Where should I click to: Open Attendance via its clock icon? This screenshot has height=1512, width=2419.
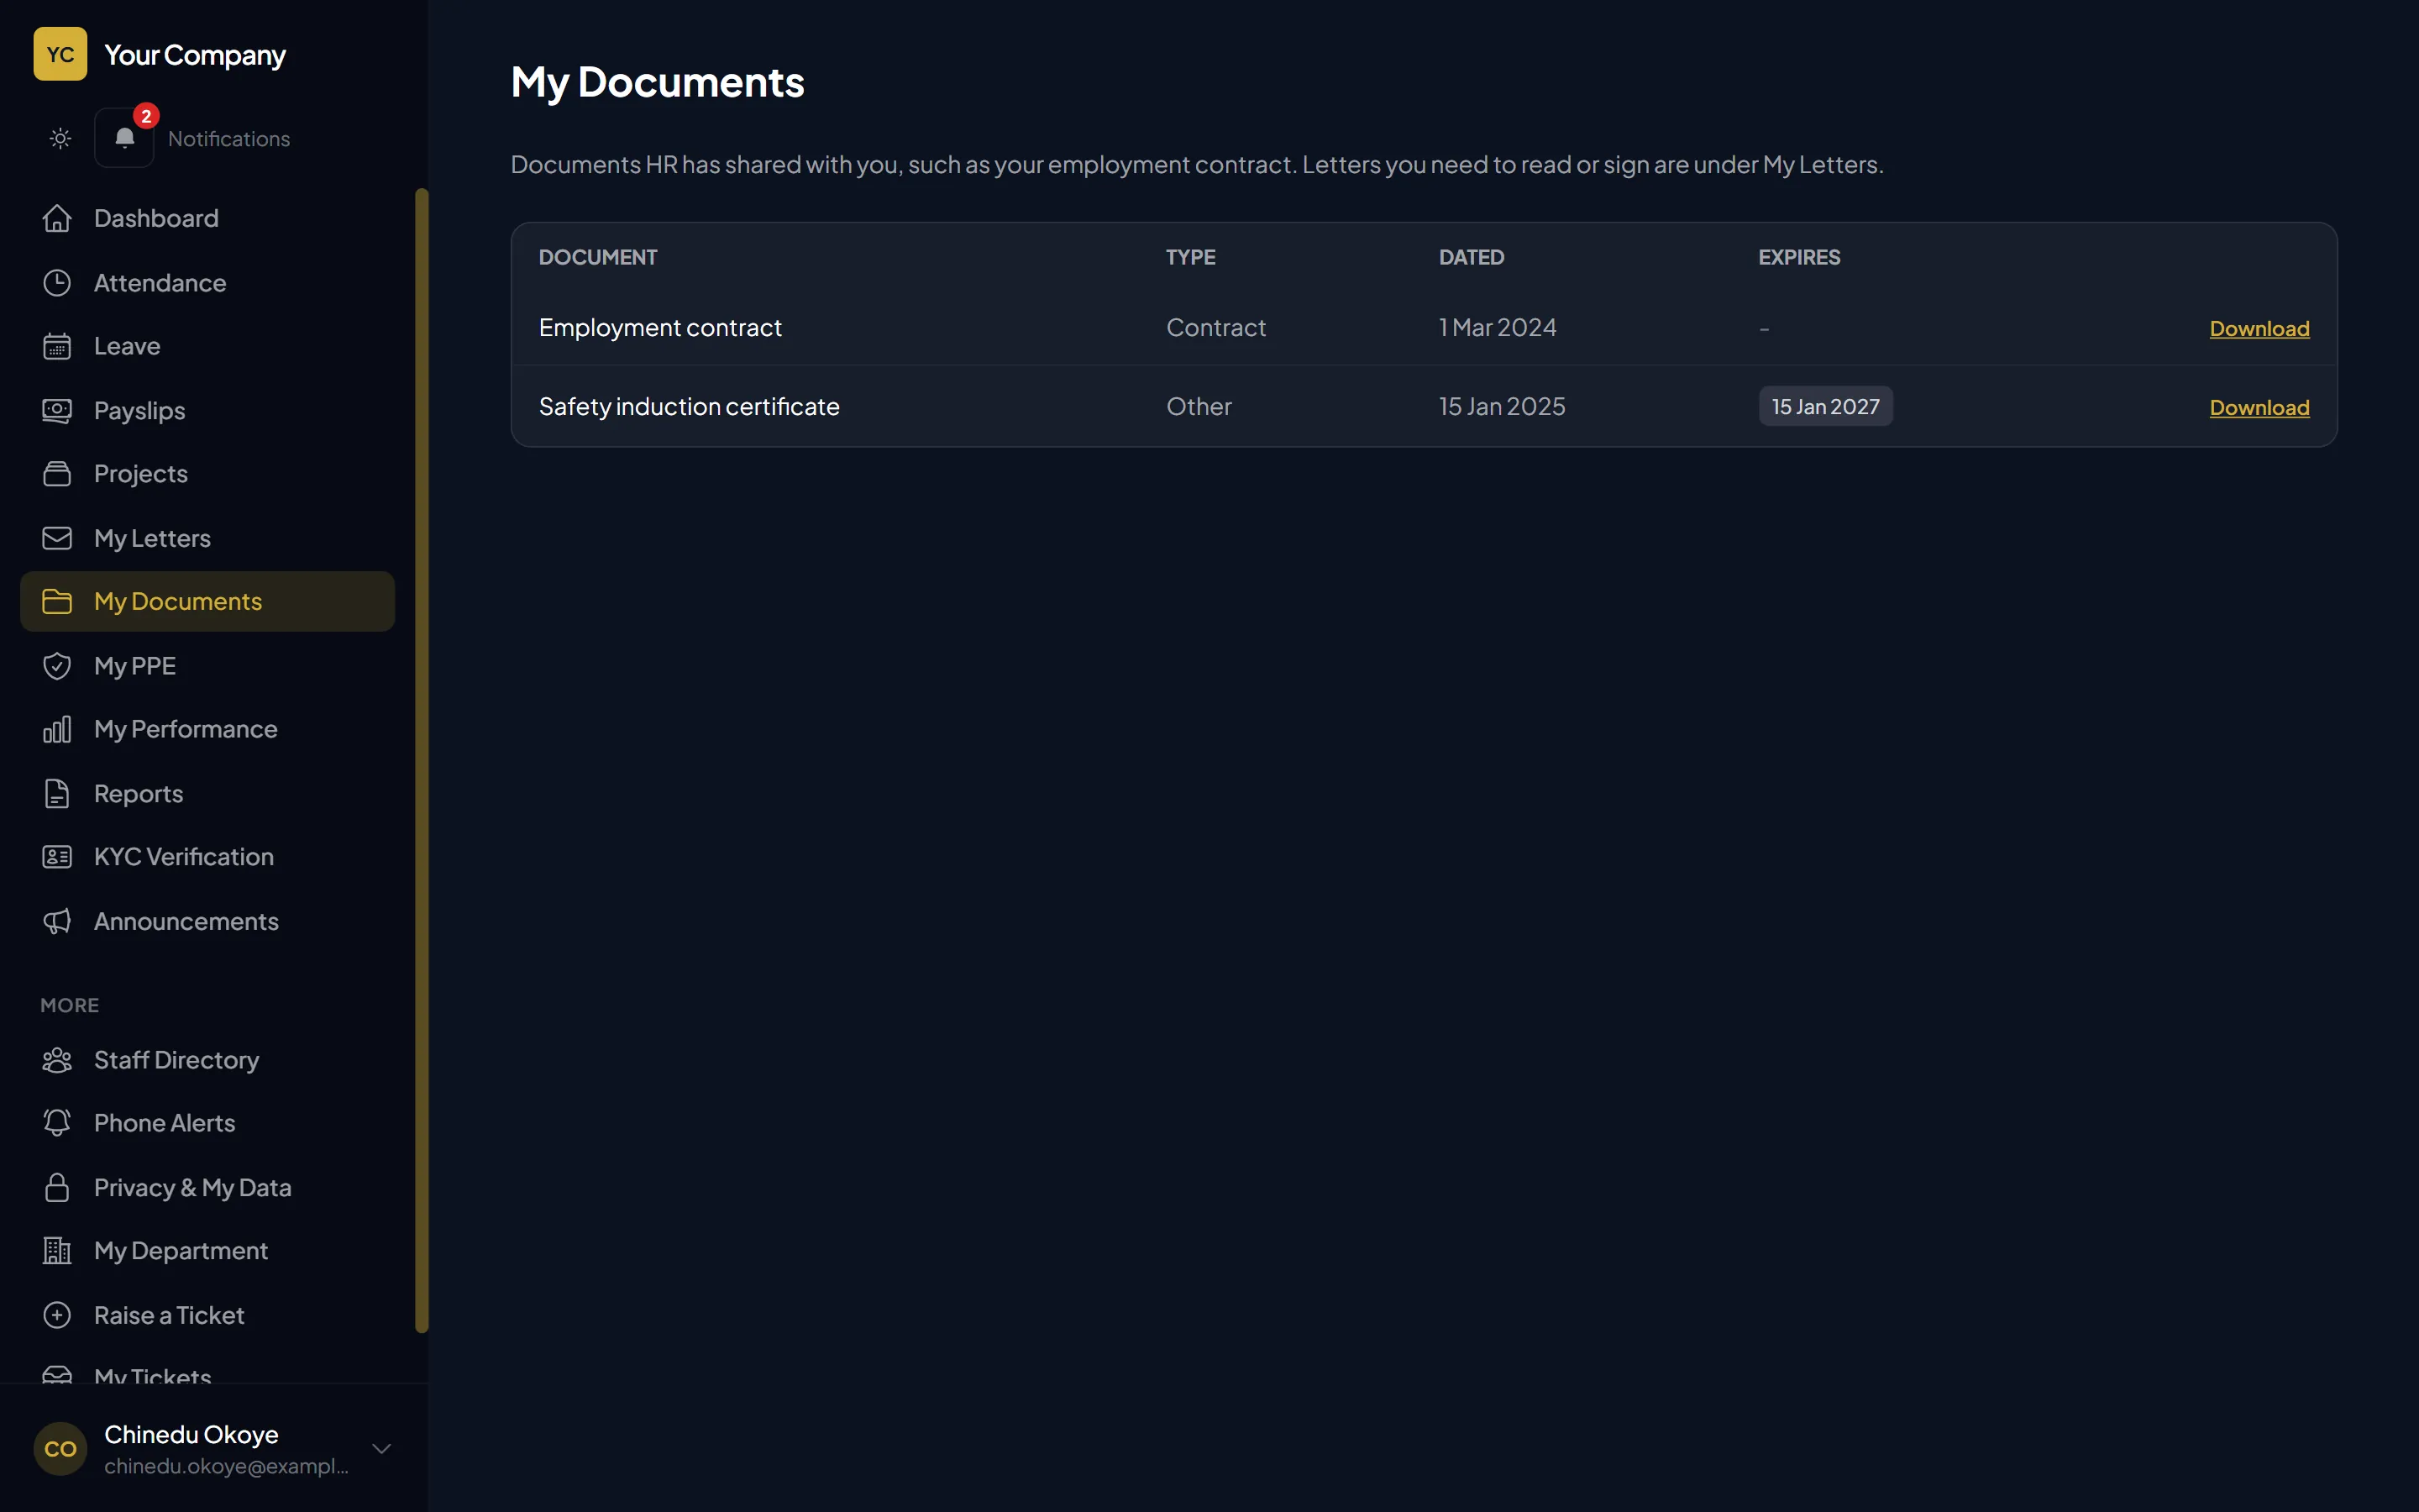pos(57,283)
